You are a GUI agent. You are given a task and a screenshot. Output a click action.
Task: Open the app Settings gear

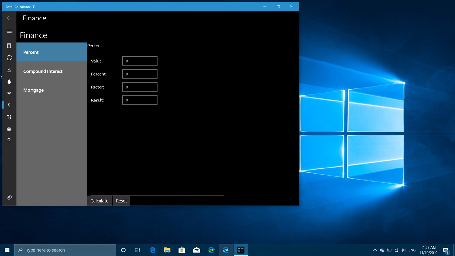click(x=9, y=197)
